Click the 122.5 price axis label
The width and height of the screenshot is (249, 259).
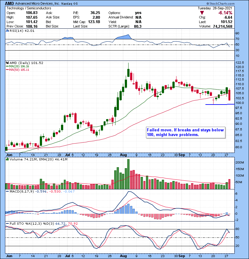(x=240, y=63)
